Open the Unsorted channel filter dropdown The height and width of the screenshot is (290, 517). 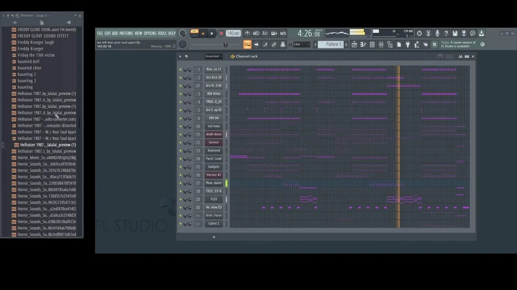coord(214,56)
